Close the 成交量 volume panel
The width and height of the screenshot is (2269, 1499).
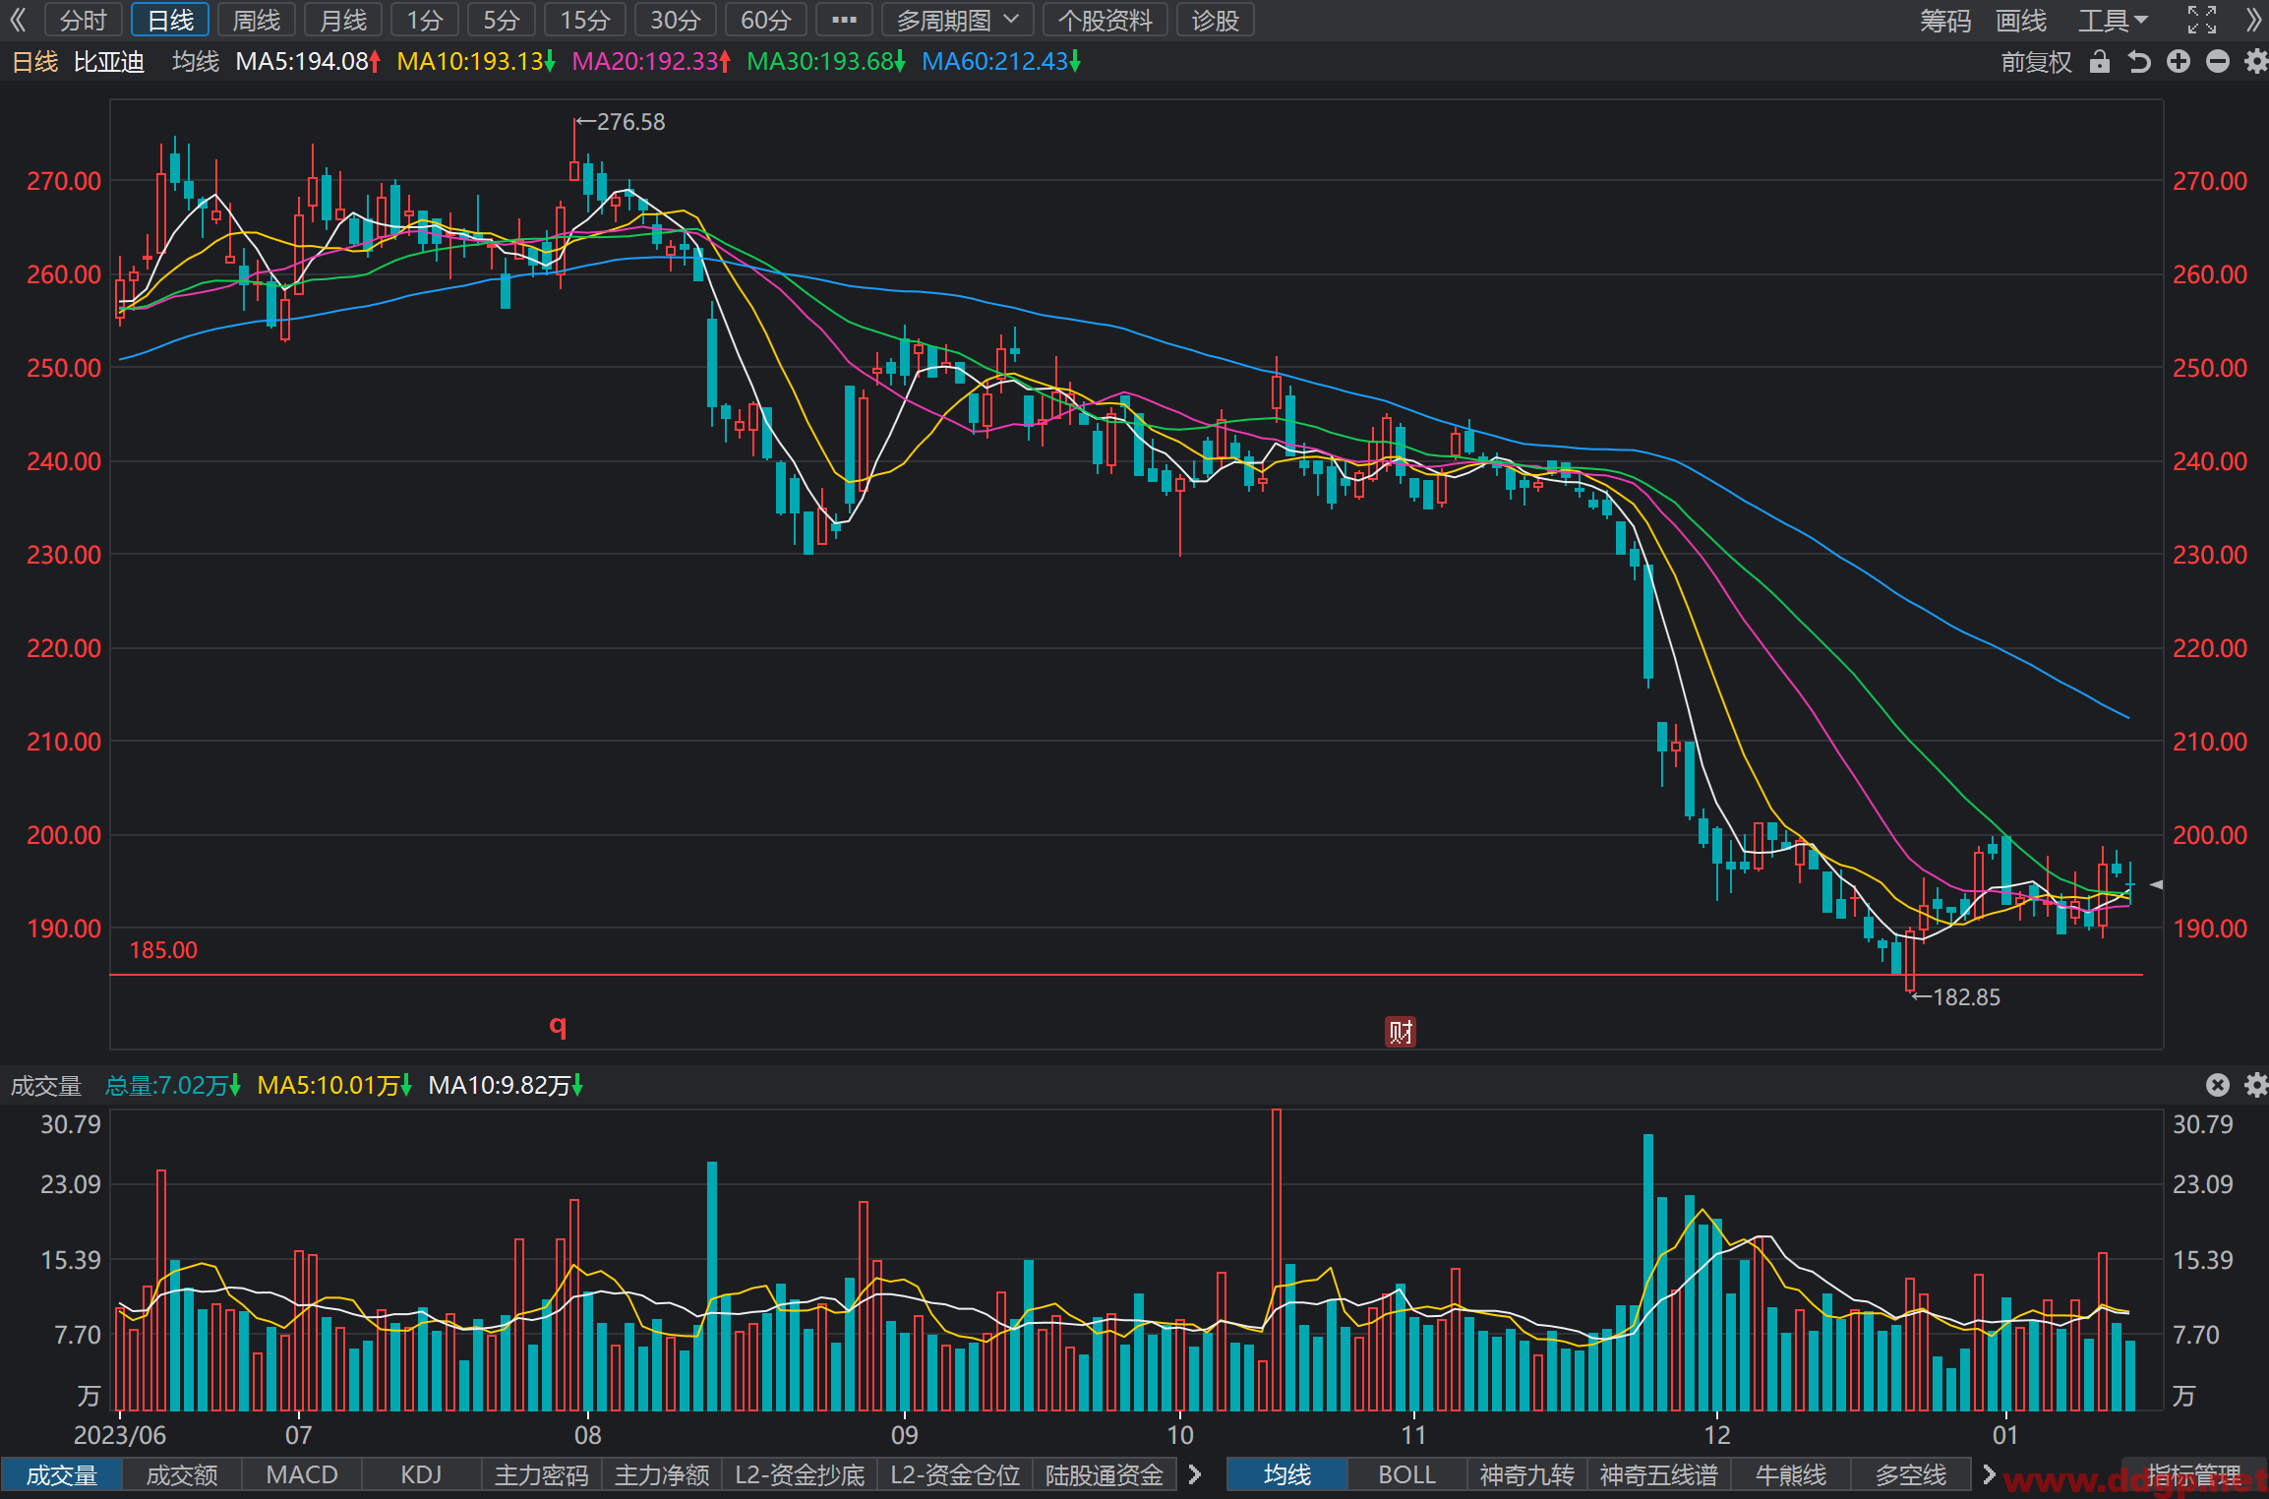point(2218,1085)
